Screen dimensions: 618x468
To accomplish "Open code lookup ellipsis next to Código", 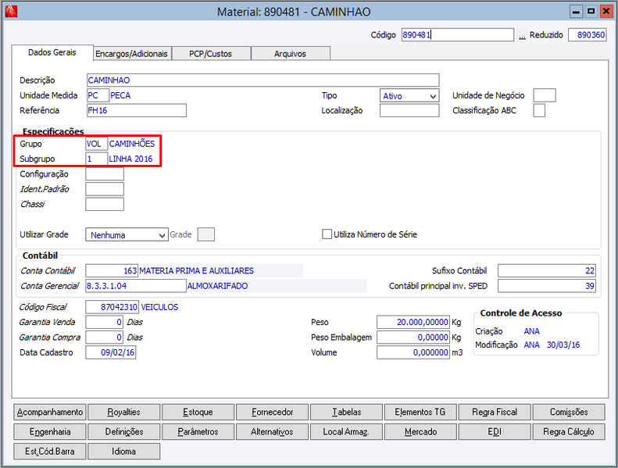I will [x=522, y=35].
